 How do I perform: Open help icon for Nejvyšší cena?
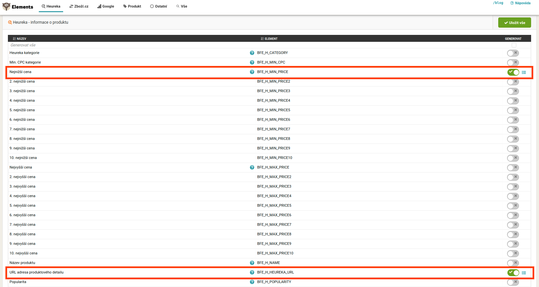tap(252, 168)
